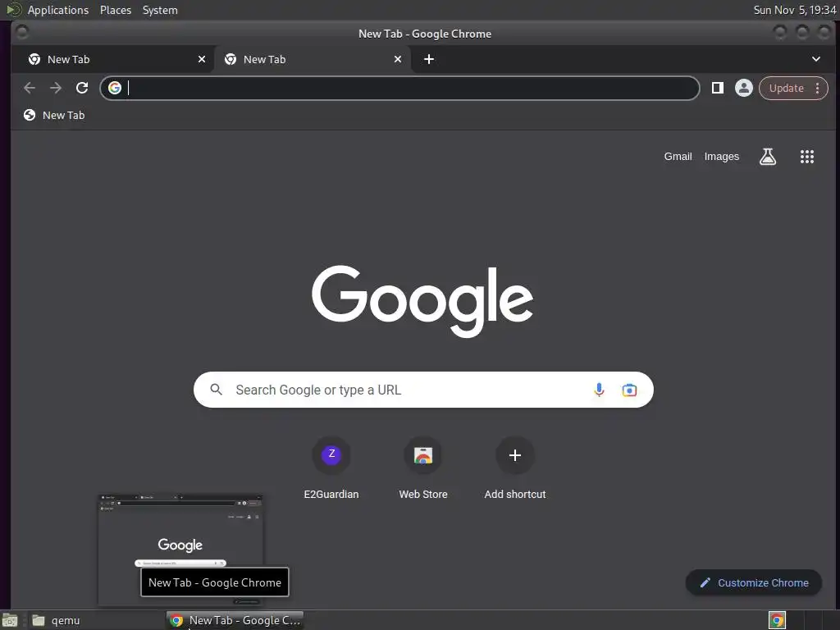This screenshot has height=630, width=840.
Task: Click the Chrome window preview thumbnail
Action: pyautogui.click(x=180, y=549)
